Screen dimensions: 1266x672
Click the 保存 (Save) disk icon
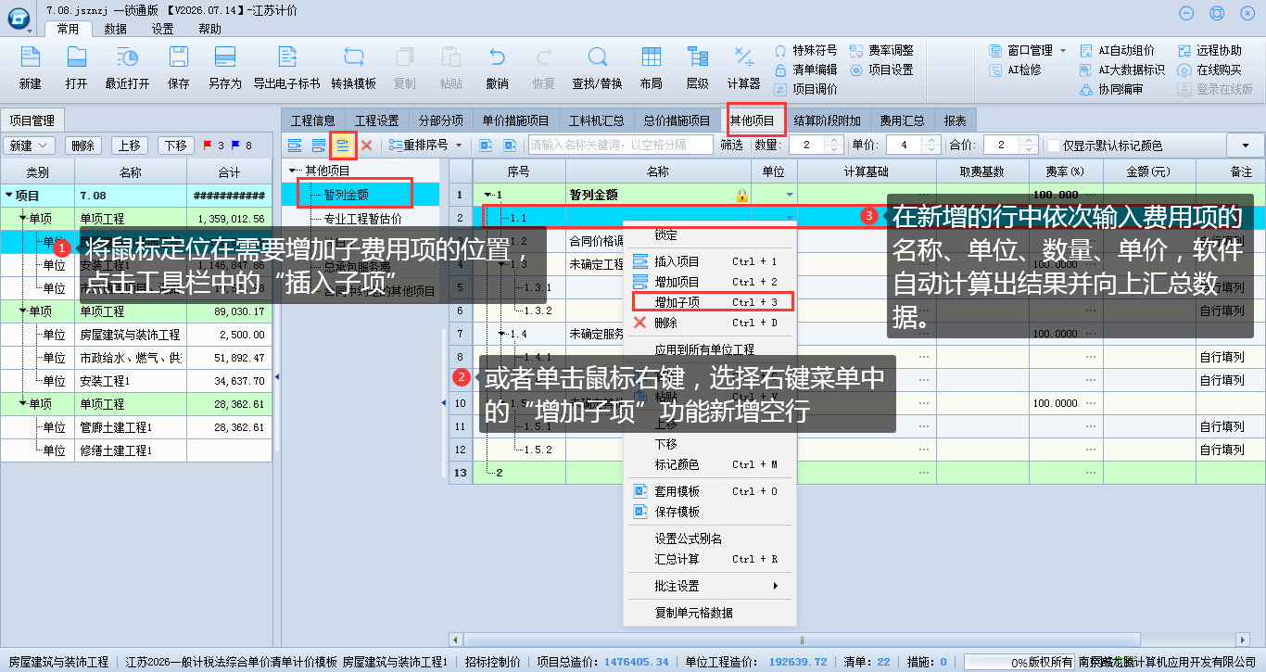(178, 57)
